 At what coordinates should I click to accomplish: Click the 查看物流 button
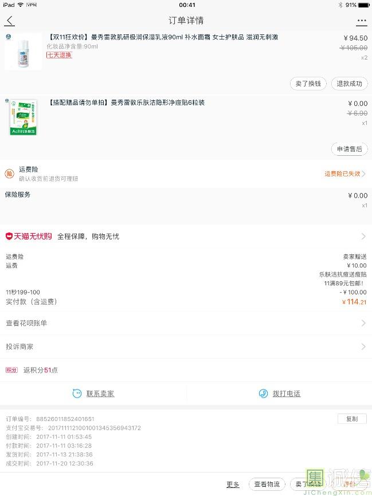tap(267, 485)
